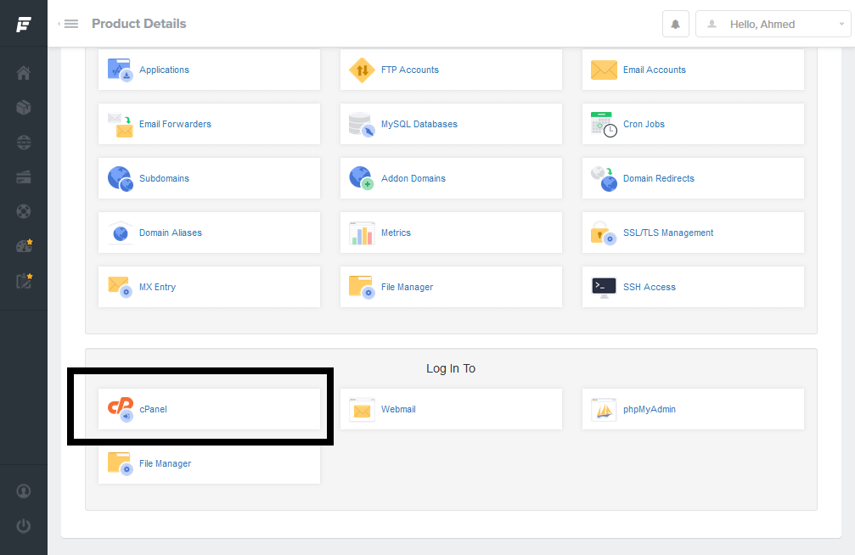The image size is (855, 555).
Task: Click the Email Forwarders icon
Action: coord(120,124)
